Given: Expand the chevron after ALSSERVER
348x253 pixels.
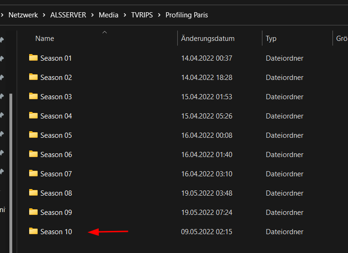Looking at the screenshot, I should click(92, 15).
